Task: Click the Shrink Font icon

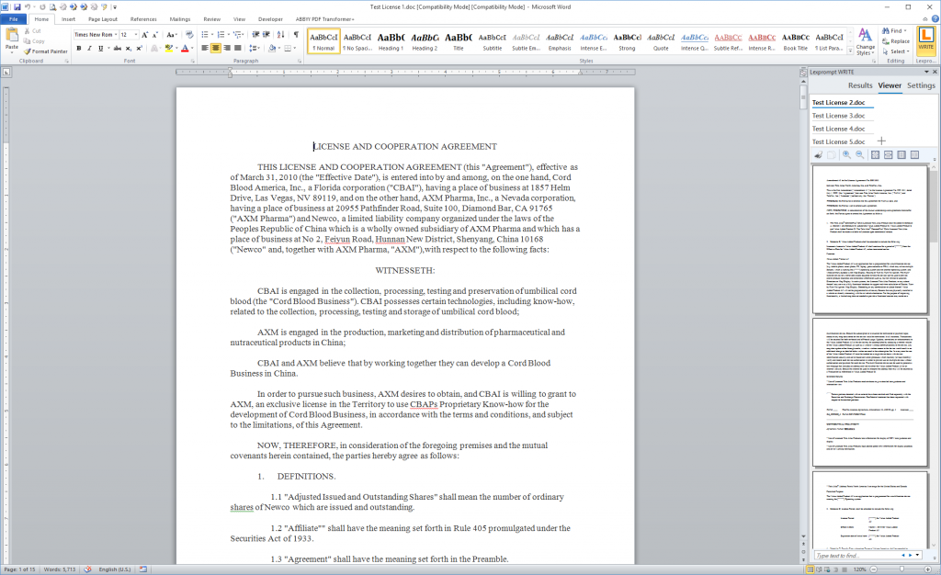Action: point(154,35)
